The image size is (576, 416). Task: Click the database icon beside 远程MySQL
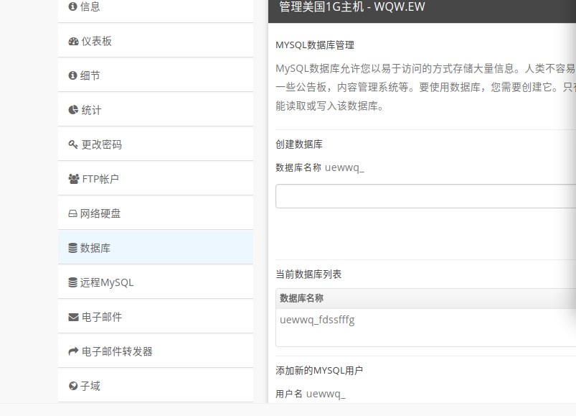[x=72, y=282]
